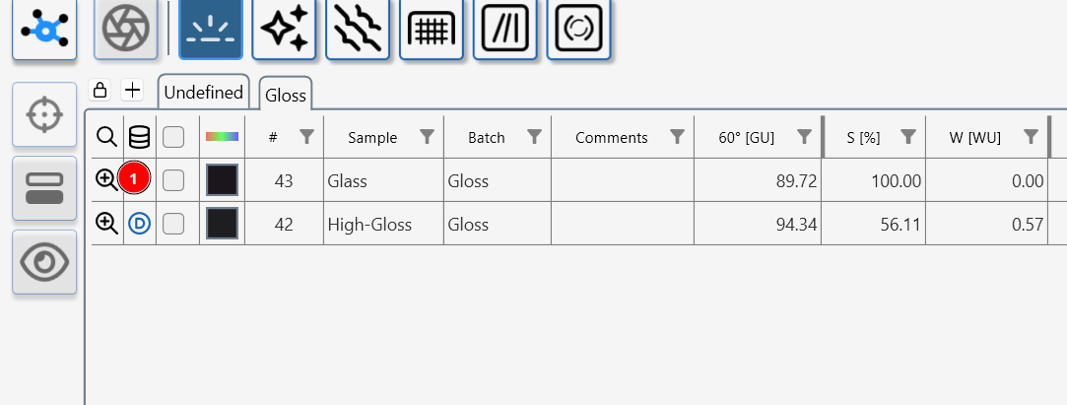The height and width of the screenshot is (405, 1067).
Task: Check the Glass sample row checkbox
Action: click(x=173, y=179)
